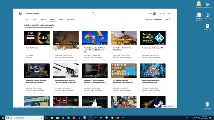The image size is (214, 120).
Task: Click the Bing logo
Action: tap(20, 13)
